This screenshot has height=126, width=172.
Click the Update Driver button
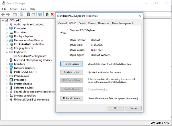tap(72, 72)
